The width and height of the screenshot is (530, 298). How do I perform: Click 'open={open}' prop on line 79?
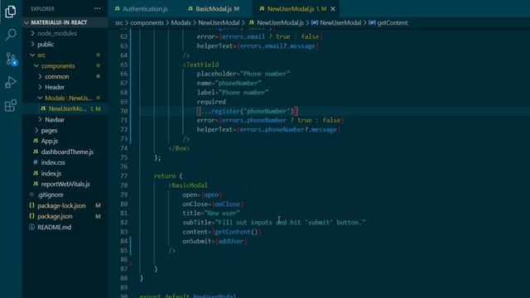click(202, 195)
